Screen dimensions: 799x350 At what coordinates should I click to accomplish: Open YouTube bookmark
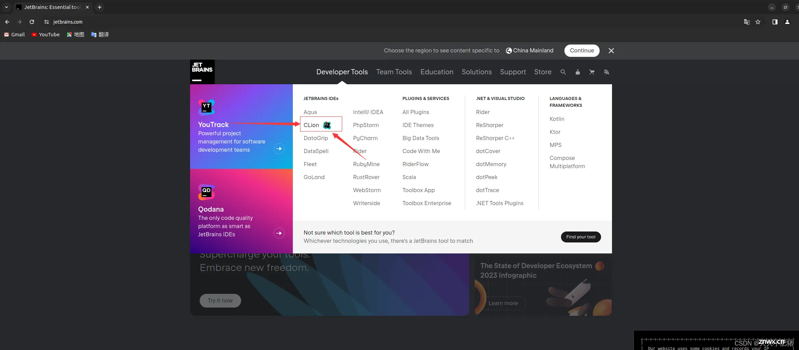click(x=46, y=35)
